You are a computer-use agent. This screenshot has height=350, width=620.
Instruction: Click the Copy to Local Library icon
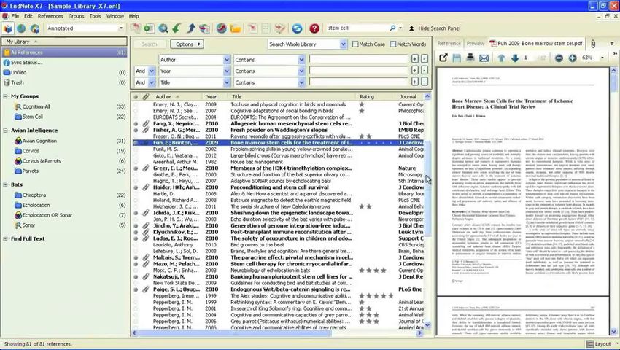point(135,28)
